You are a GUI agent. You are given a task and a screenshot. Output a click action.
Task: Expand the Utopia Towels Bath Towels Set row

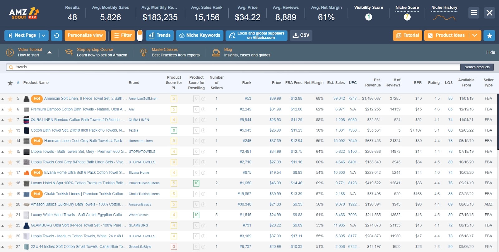pyautogui.click(x=2, y=152)
